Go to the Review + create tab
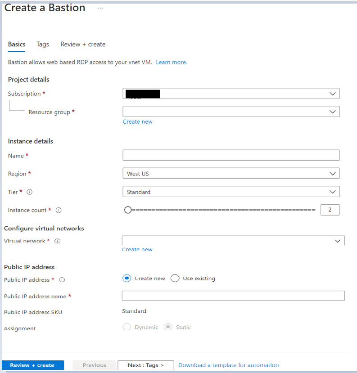Viewport: 357px width, 373px height. 83,44
